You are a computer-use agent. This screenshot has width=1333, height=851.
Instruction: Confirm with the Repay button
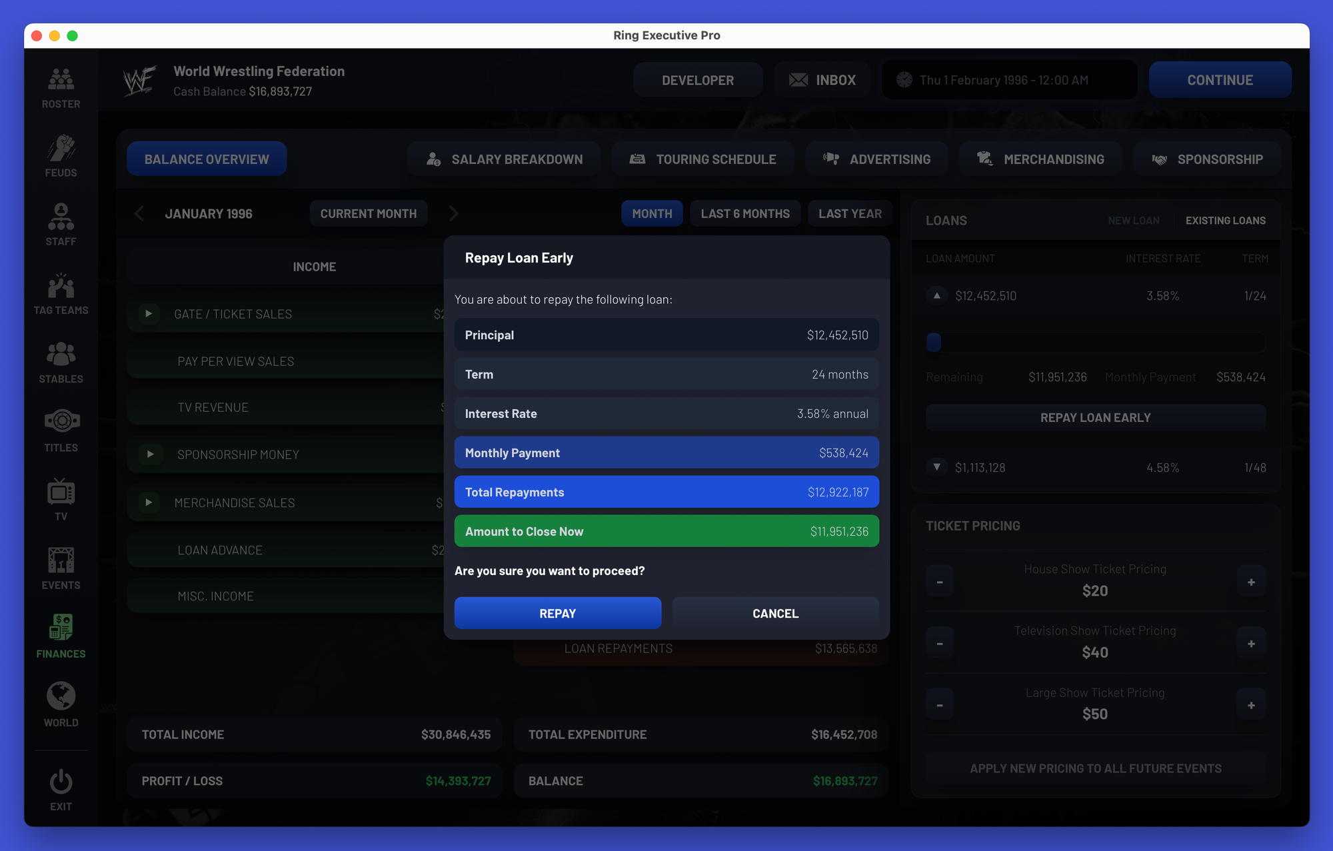557,613
